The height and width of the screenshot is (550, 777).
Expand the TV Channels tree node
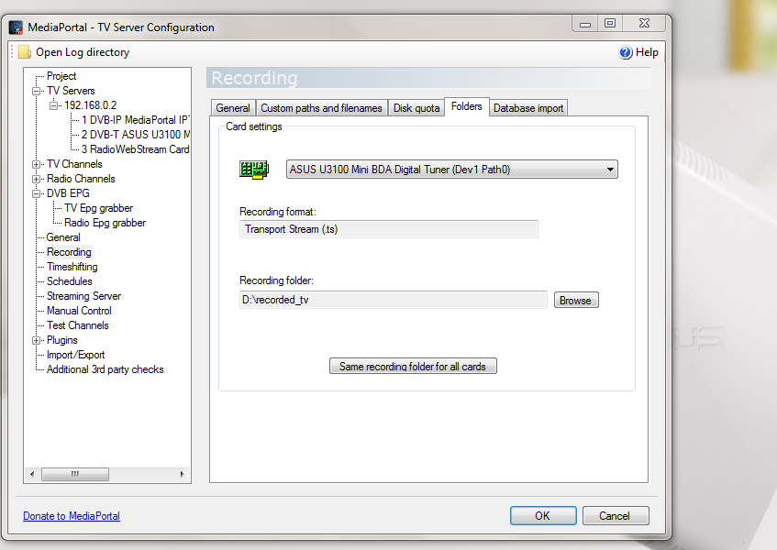point(36,164)
